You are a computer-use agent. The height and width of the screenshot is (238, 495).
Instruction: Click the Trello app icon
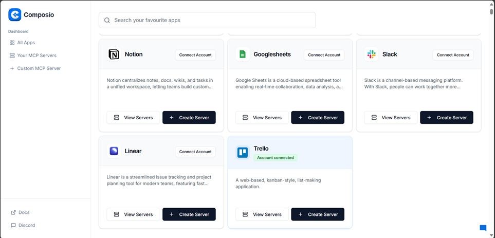pyautogui.click(x=243, y=152)
